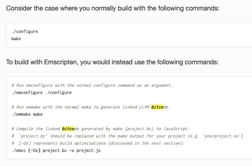
Task: Click the 'make' line in the first code block
Action: click(16, 39)
